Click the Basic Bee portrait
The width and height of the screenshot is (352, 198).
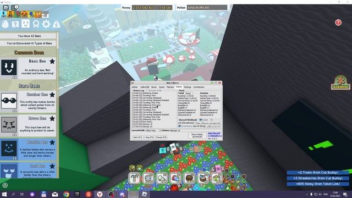[x=9, y=67]
